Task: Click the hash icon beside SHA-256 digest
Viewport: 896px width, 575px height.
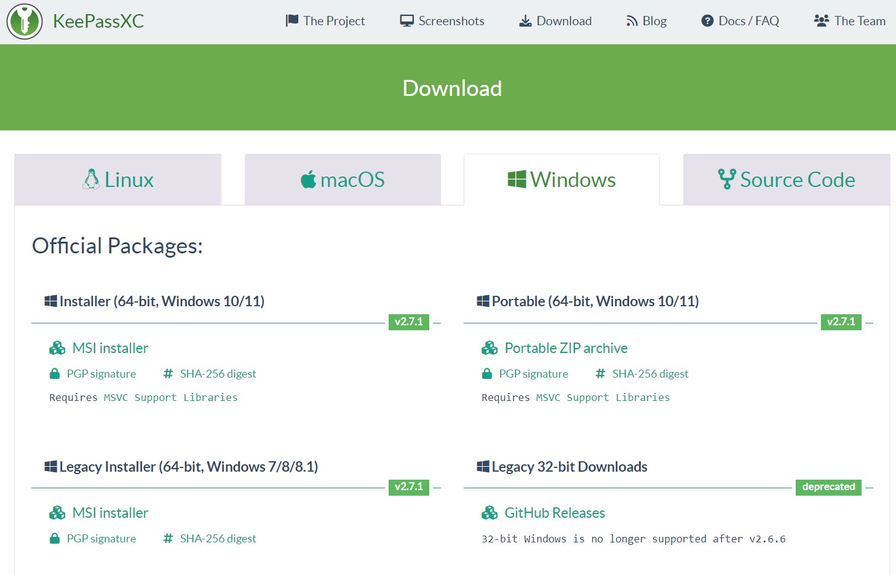Action: [x=167, y=373]
